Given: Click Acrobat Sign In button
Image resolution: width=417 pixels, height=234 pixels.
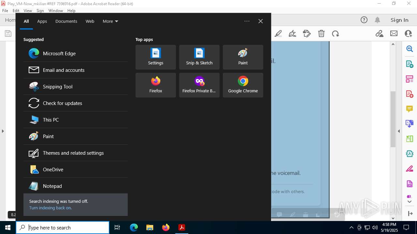Looking at the screenshot, I should 399,20.
